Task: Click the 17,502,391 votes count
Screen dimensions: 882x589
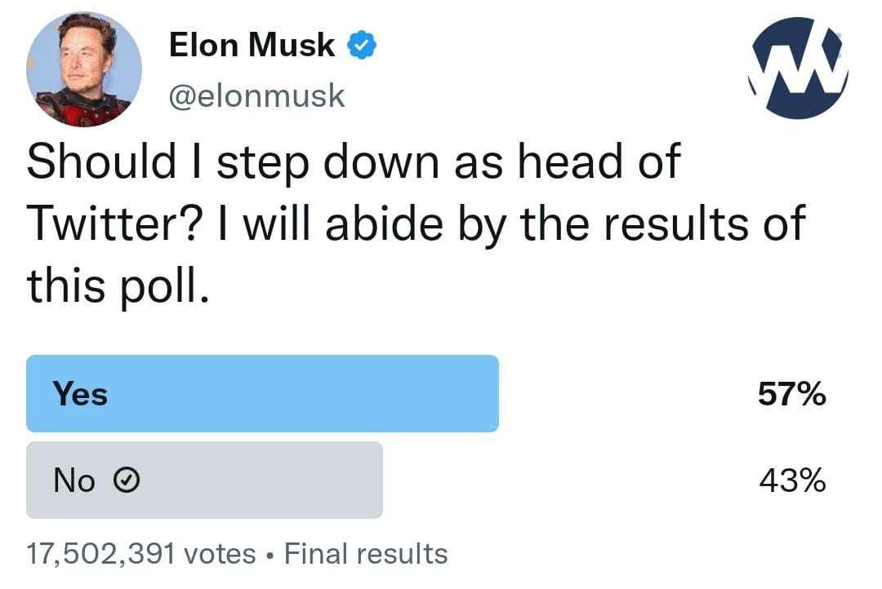Action: click(141, 554)
